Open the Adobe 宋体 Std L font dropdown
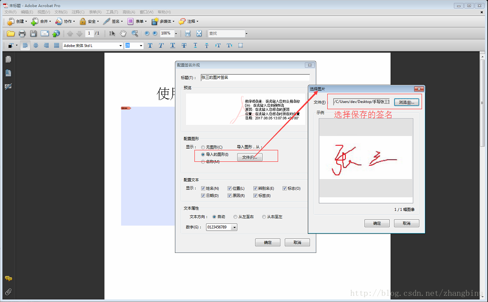This screenshot has width=488, height=302. pos(121,46)
